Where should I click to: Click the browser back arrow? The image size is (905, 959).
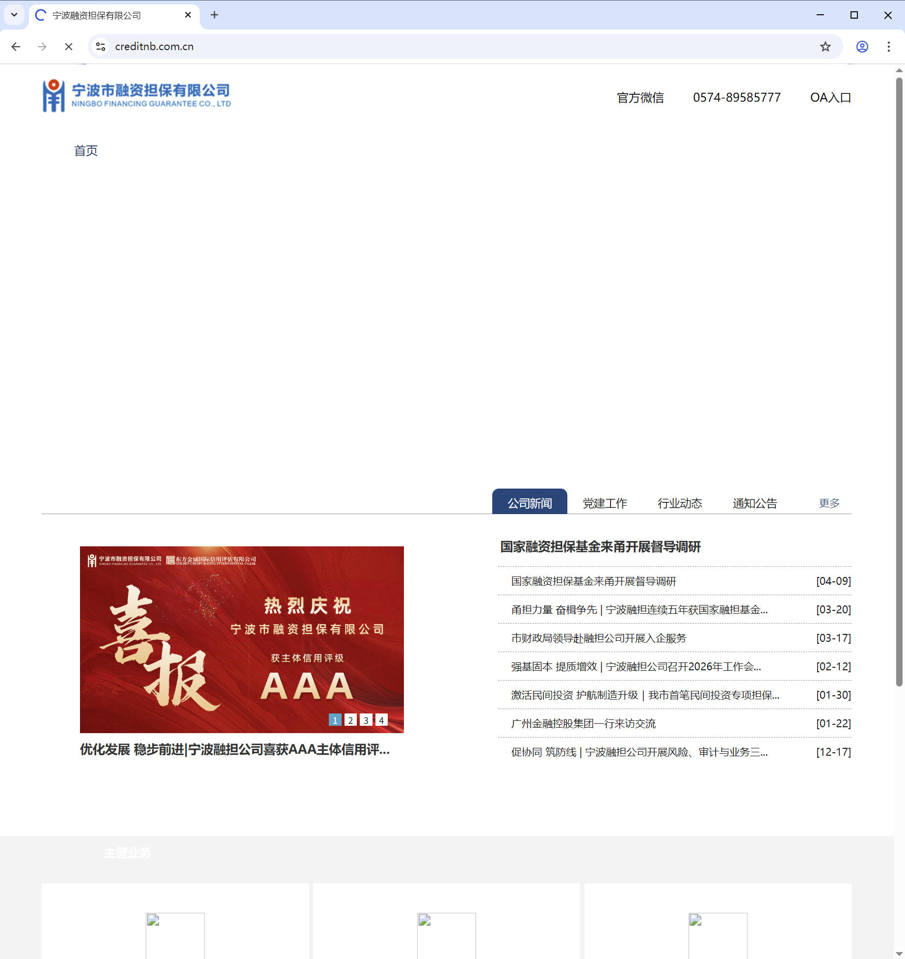pos(16,47)
